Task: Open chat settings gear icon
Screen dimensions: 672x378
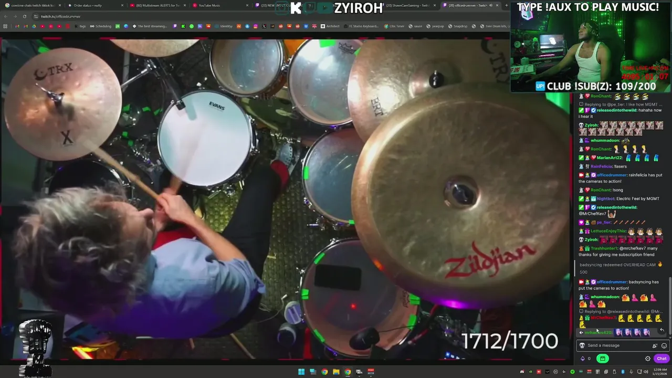Action: (648, 359)
